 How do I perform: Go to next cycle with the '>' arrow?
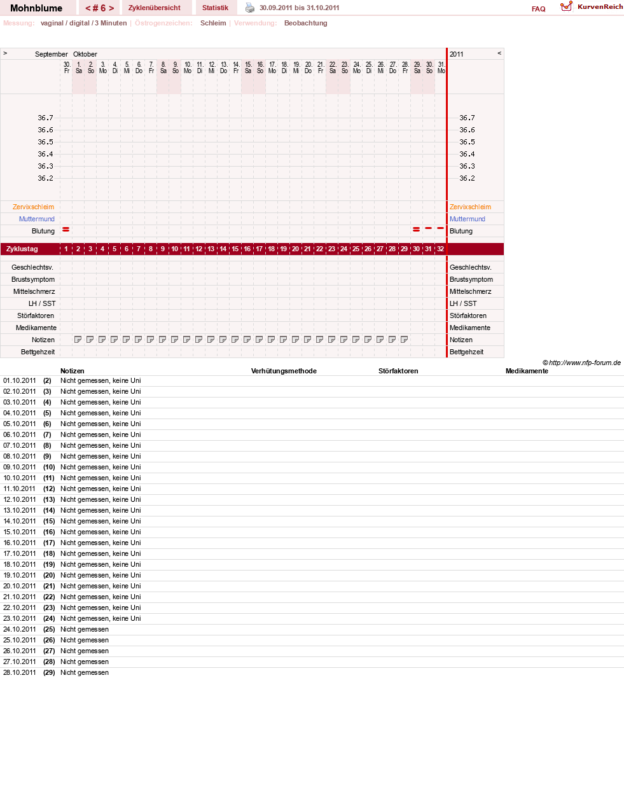coord(111,8)
